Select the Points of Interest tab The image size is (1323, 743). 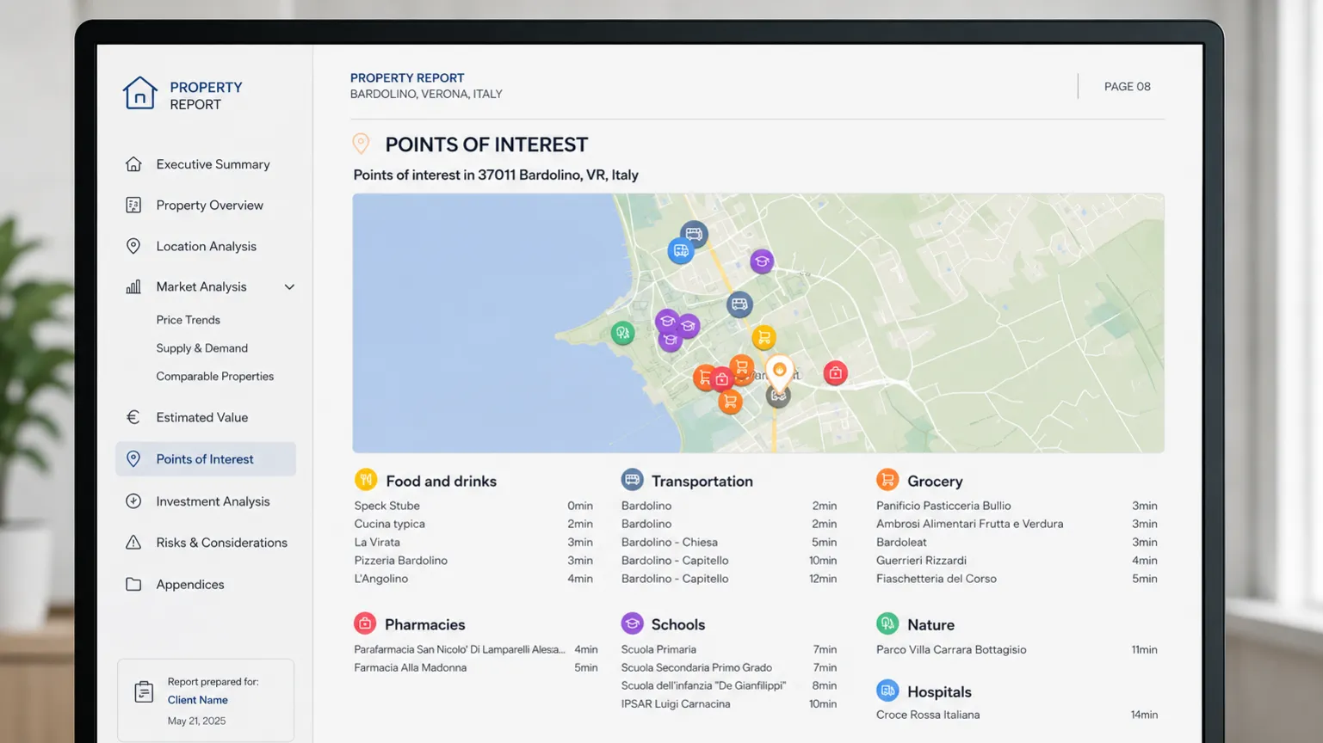pos(206,459)
